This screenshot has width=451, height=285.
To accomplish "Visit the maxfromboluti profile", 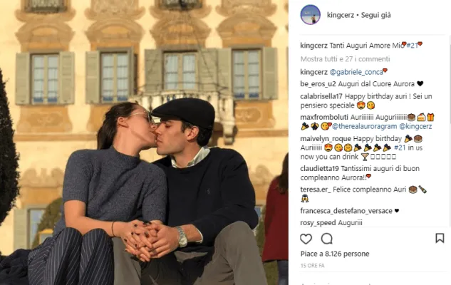I will pyautogui.click(x=324, y=118).
